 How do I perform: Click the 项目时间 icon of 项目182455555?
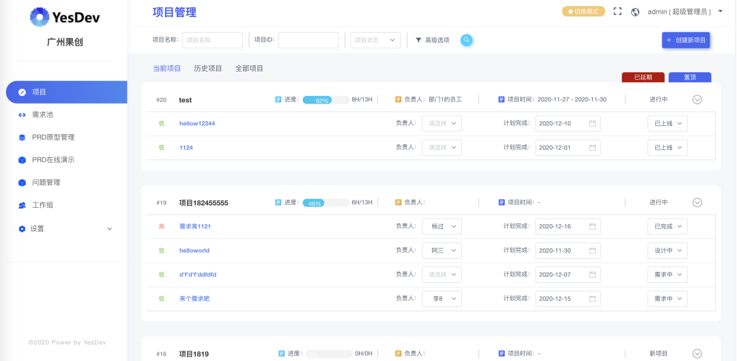[502, 202]
